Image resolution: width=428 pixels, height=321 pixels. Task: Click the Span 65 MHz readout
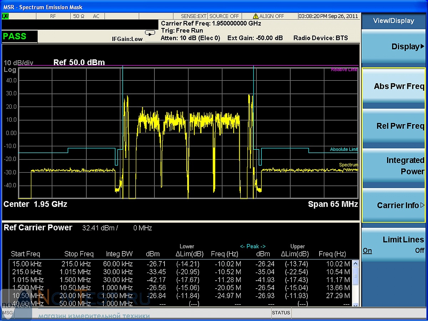[x=333, y=204]
